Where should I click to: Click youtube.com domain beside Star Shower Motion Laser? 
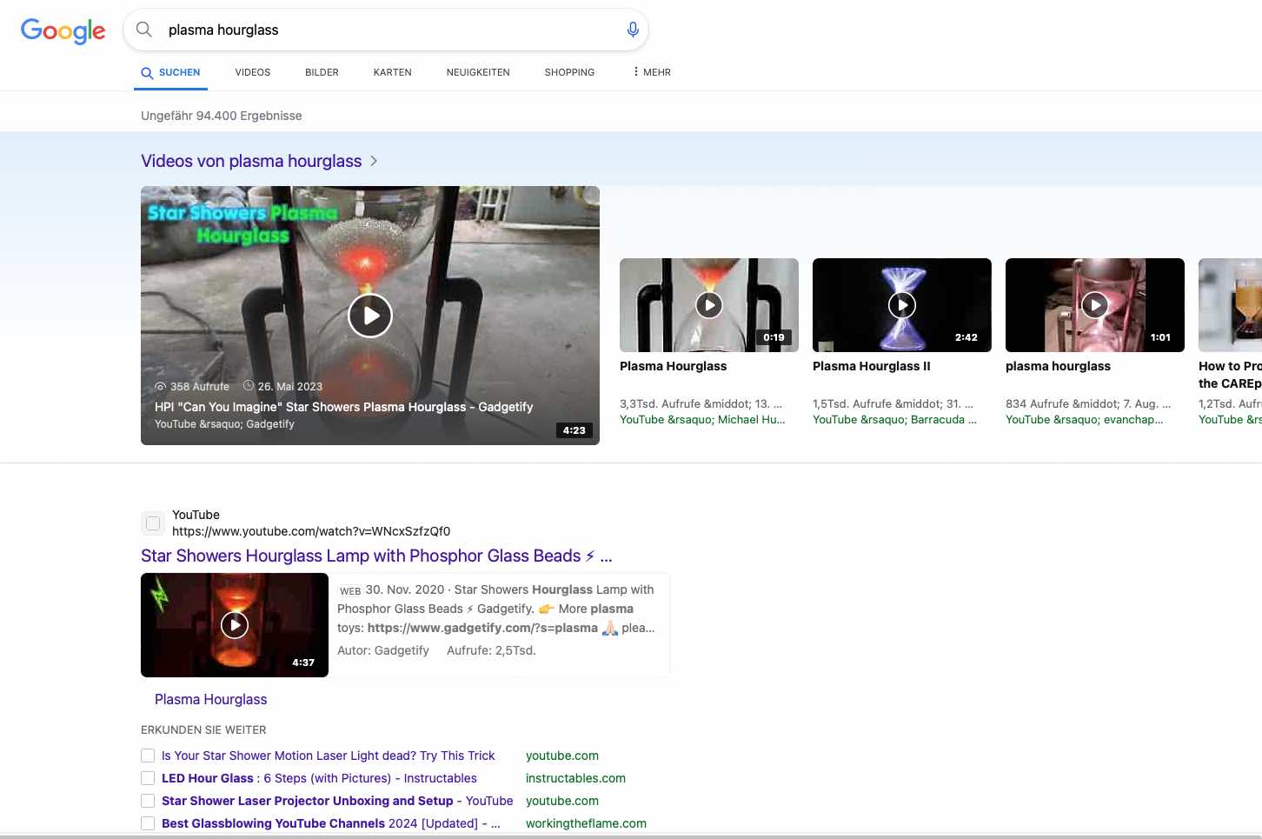[562, 756]
